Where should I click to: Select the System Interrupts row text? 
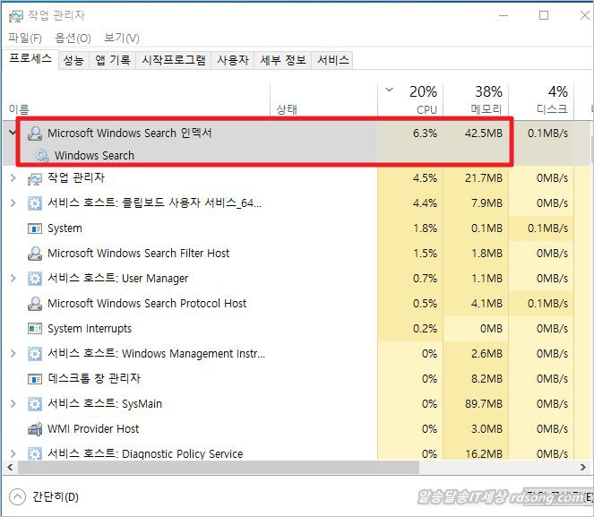(x=90, y=328)
